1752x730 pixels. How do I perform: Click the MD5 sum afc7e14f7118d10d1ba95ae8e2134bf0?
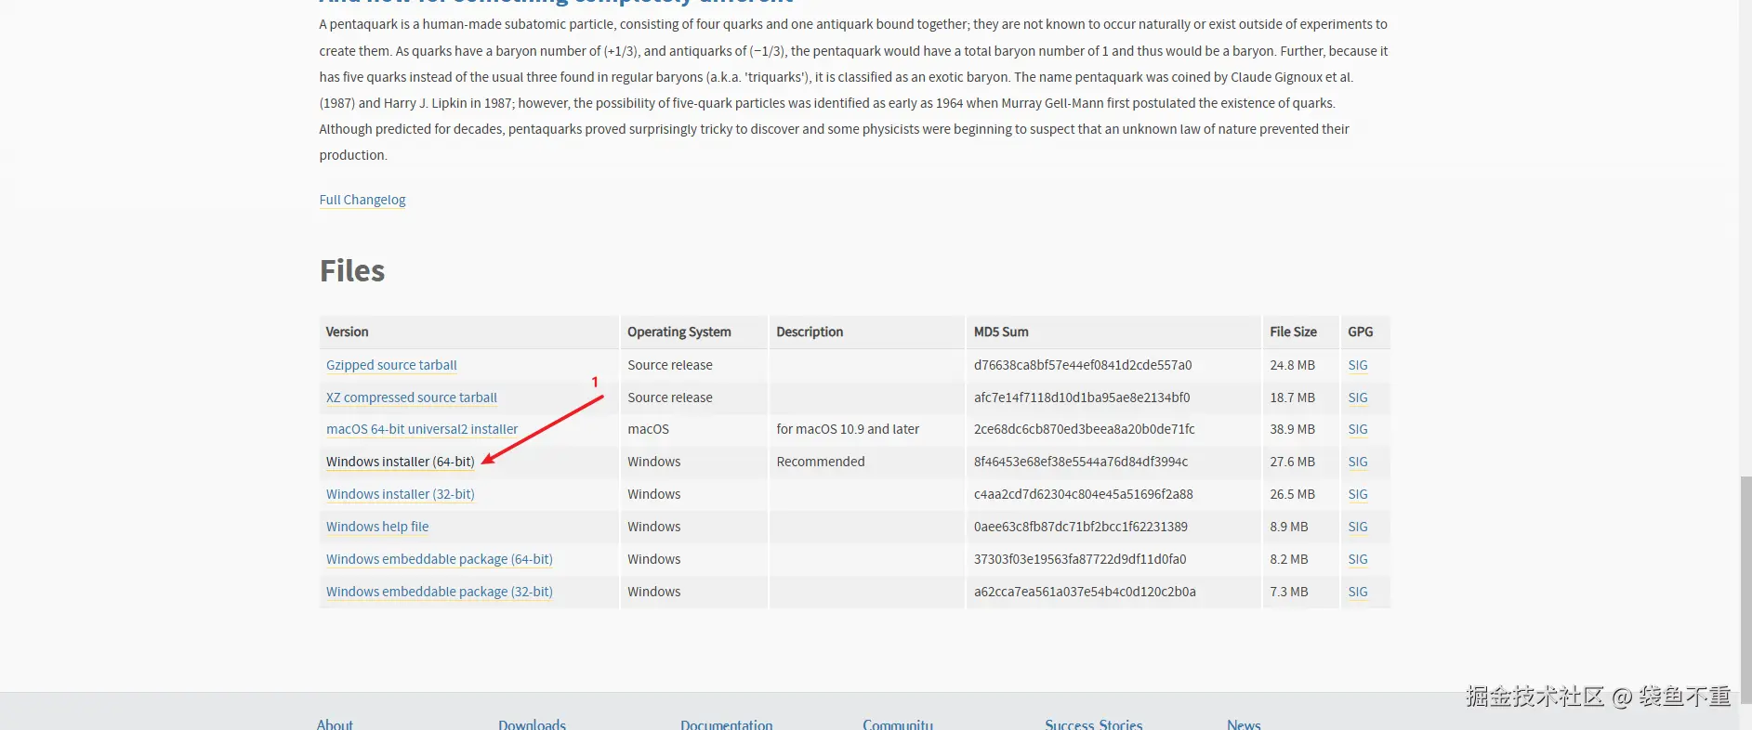point(1082,398)
